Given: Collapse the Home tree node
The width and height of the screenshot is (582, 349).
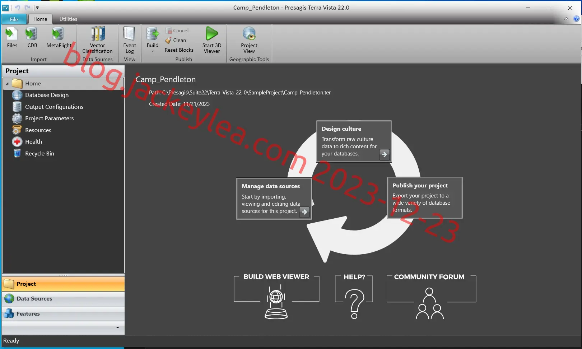Looking at the screenshot, I should (x=7, y=84).
